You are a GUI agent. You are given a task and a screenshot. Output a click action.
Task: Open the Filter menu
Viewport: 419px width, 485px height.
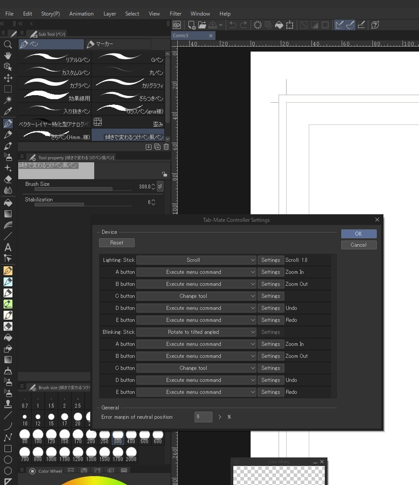176,13
